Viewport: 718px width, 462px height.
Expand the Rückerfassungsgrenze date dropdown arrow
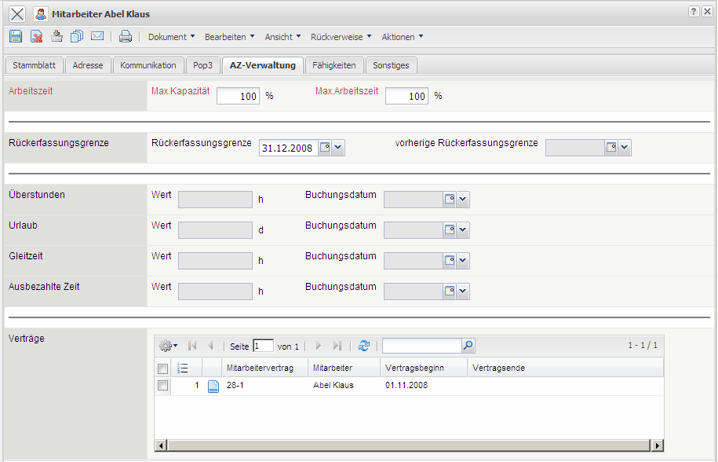click(338, 148)
